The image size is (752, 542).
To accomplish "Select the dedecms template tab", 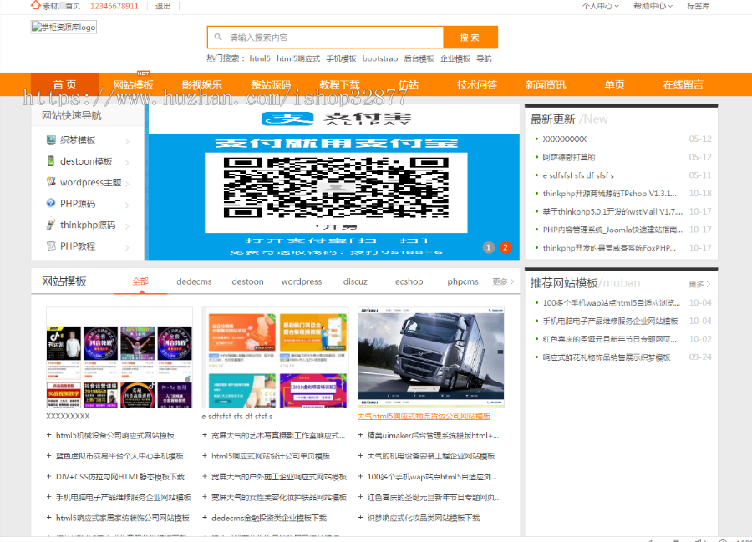I will [x=194, y=281].
